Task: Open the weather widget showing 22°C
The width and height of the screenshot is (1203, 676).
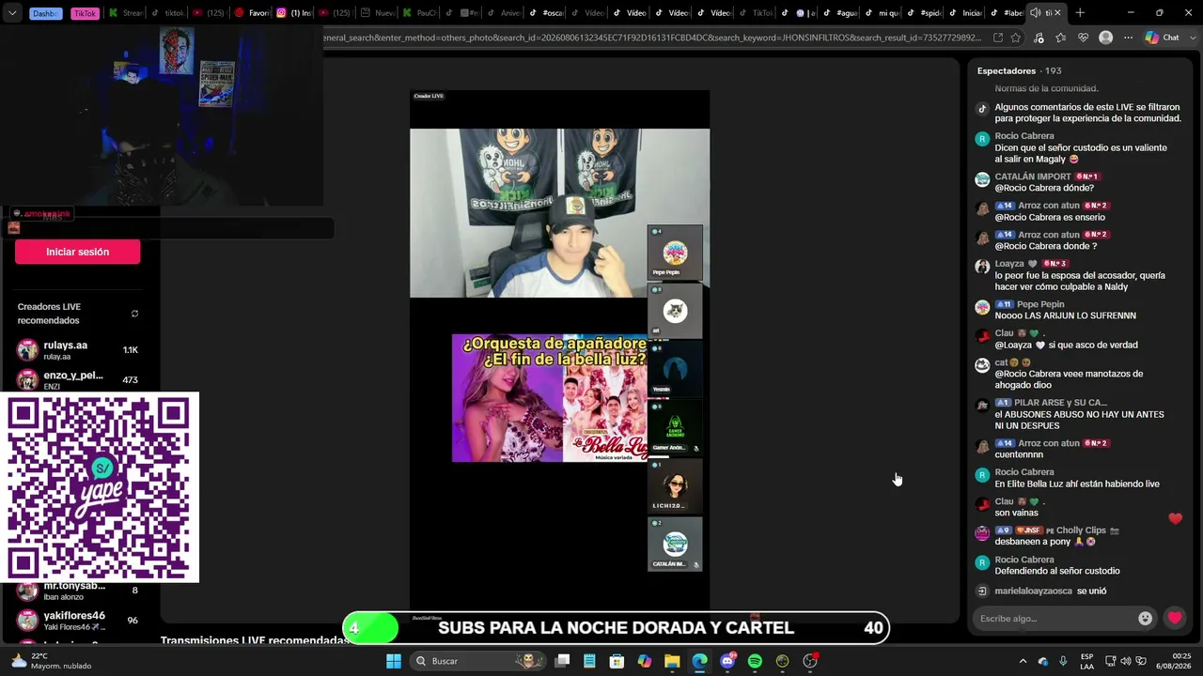Action: pos(52,661)
